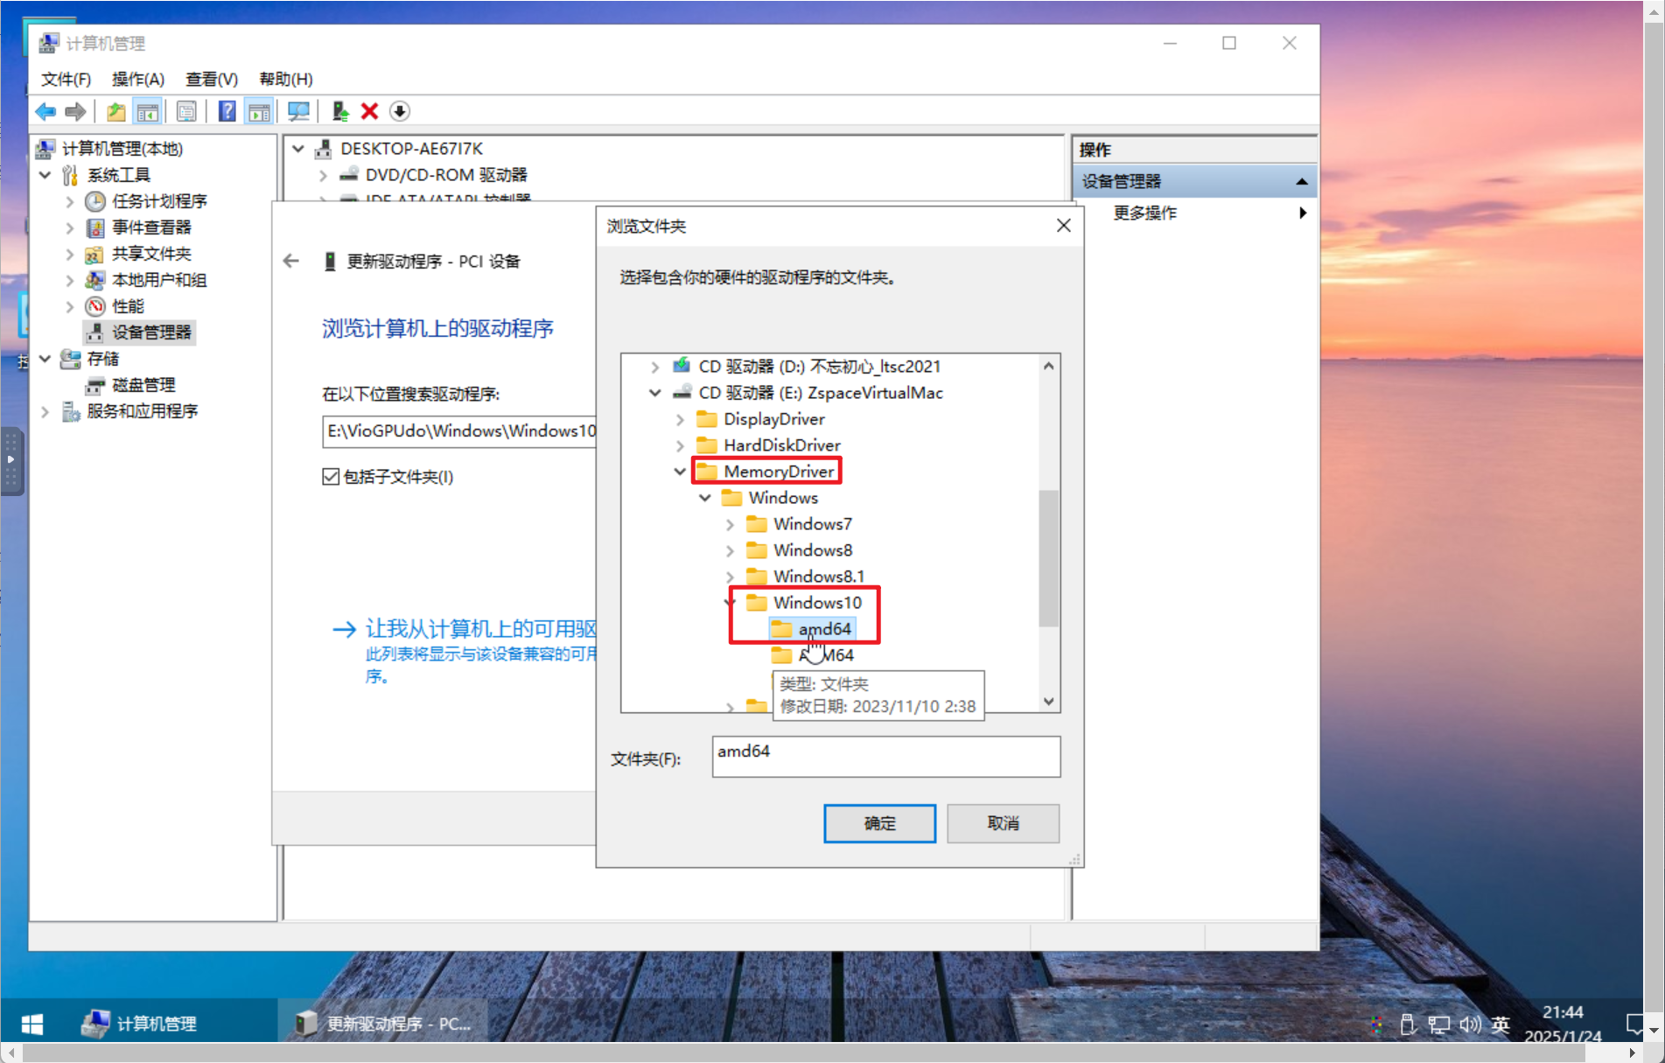Click volume icon in system tray
The height and width of the screenshot is (1063, 1665).
click(1470, 1024)
